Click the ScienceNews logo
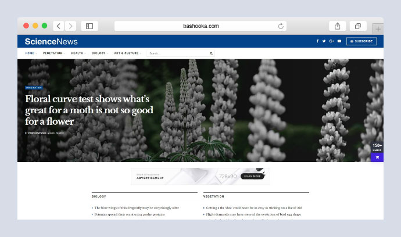 pyautogui.click(x=51, y=41)
